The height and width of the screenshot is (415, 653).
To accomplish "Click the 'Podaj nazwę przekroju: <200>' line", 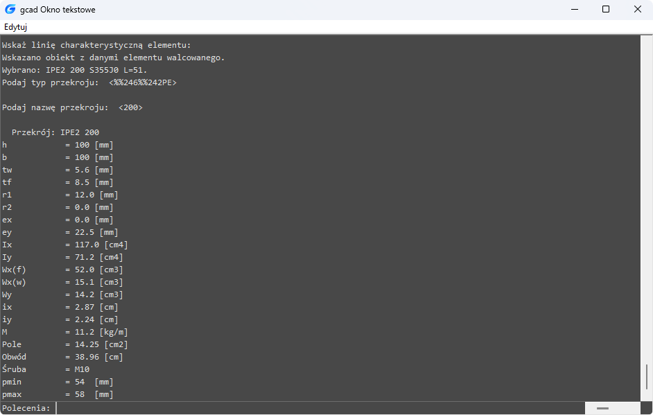I will click(x=72, y=107).
